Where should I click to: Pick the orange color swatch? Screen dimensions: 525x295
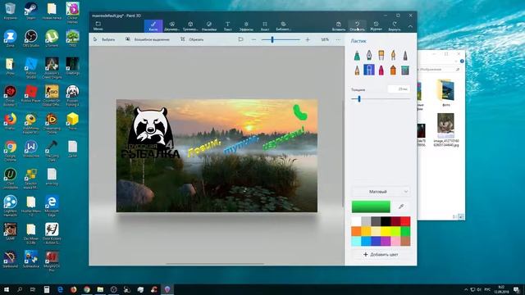[356, 231]
